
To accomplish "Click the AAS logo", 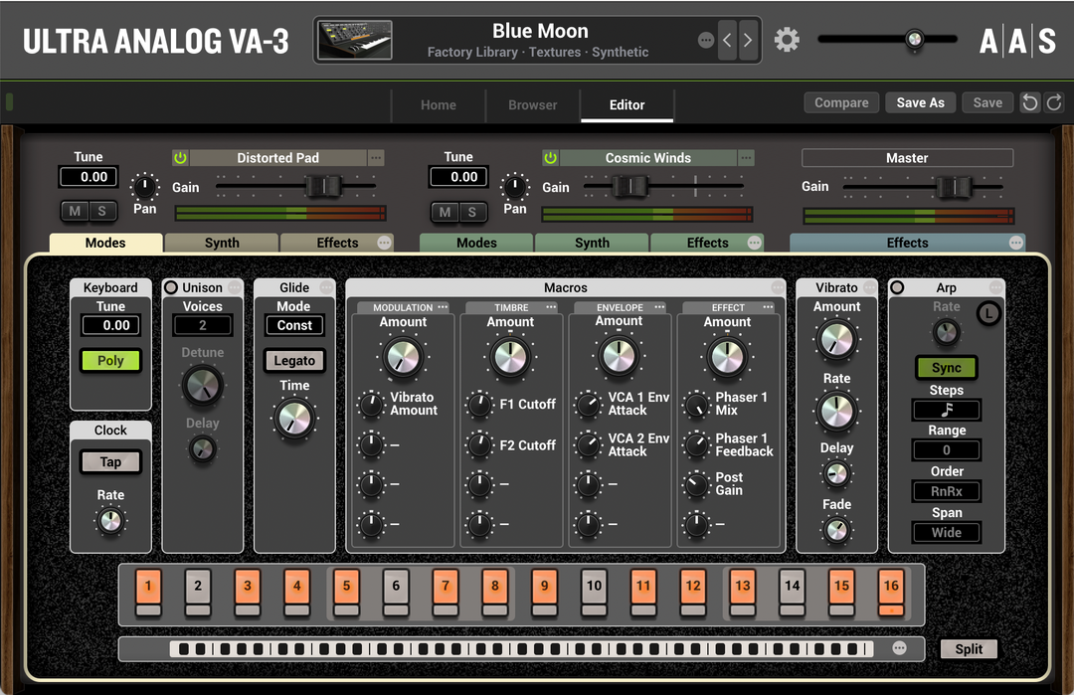I will (1018, 41).
